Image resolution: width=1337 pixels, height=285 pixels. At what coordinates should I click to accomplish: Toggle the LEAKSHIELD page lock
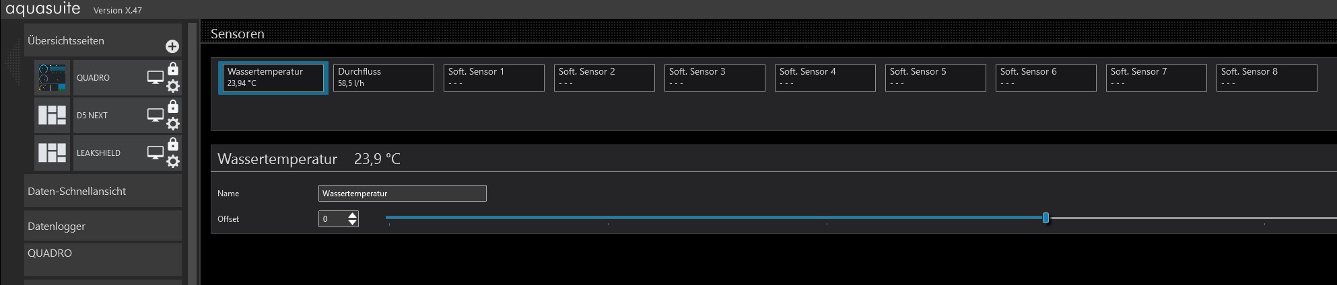(173, 145)
